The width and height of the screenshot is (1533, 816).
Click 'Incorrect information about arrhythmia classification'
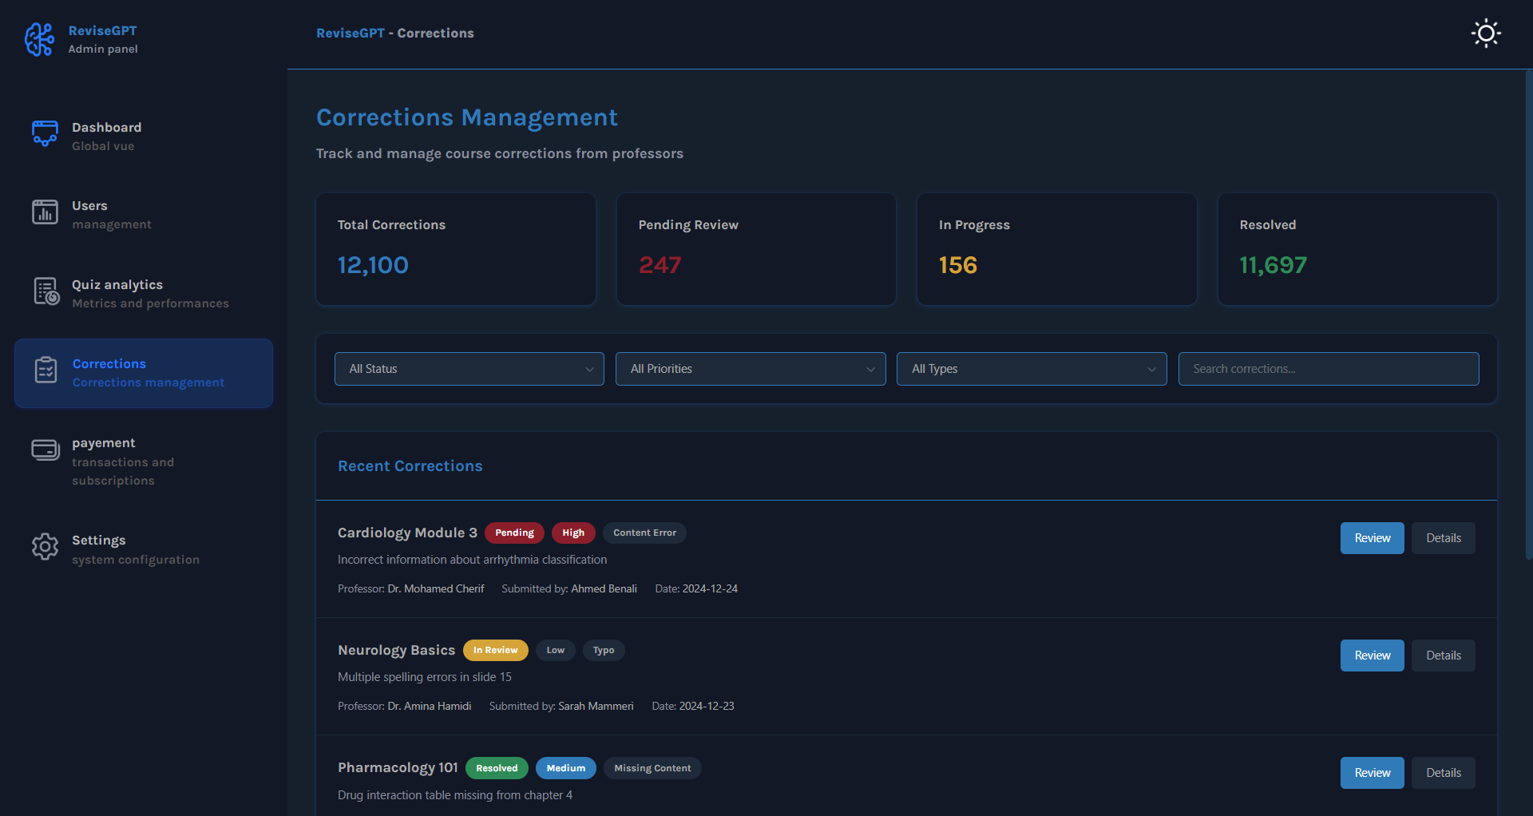pyautogui.click(x=472, y=560)
